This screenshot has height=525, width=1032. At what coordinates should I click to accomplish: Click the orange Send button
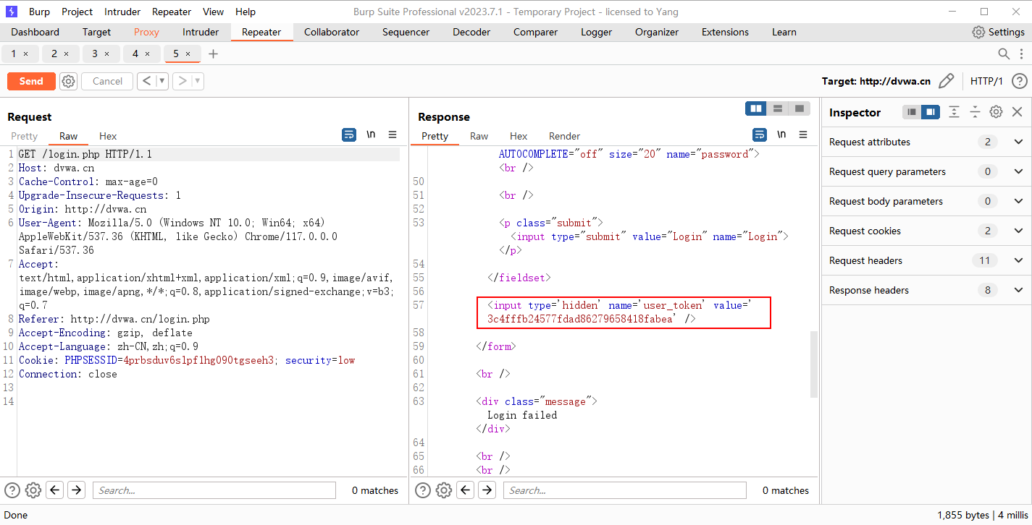coord(31,82)
